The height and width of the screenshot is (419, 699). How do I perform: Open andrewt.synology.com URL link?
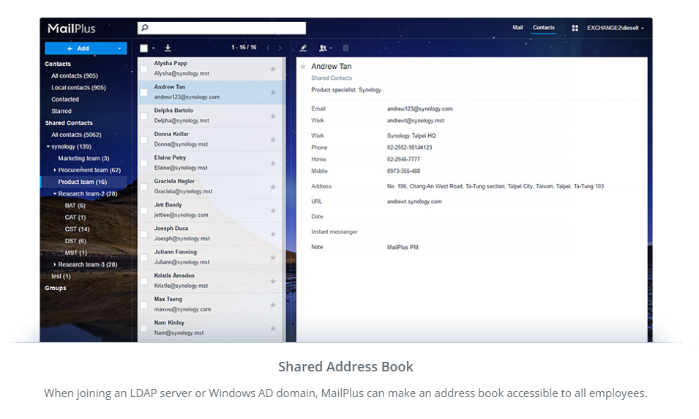(414, 201)
